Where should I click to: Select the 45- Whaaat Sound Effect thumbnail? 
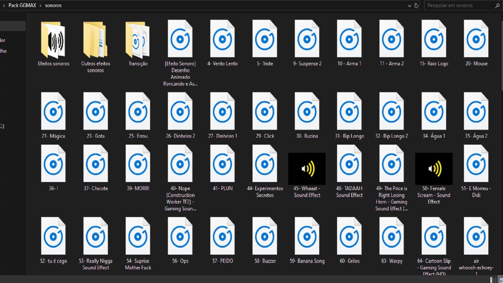pos(307,169)
